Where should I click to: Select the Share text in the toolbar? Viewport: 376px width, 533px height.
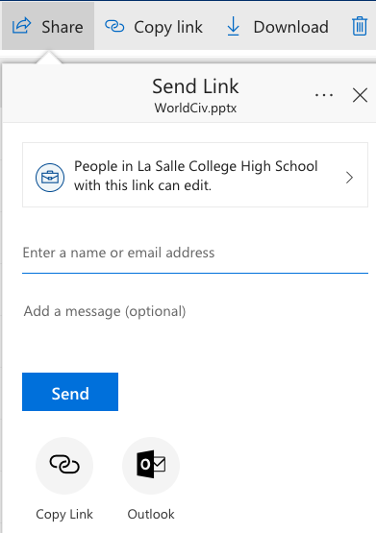pyautogui.click(x=63, y=27)
